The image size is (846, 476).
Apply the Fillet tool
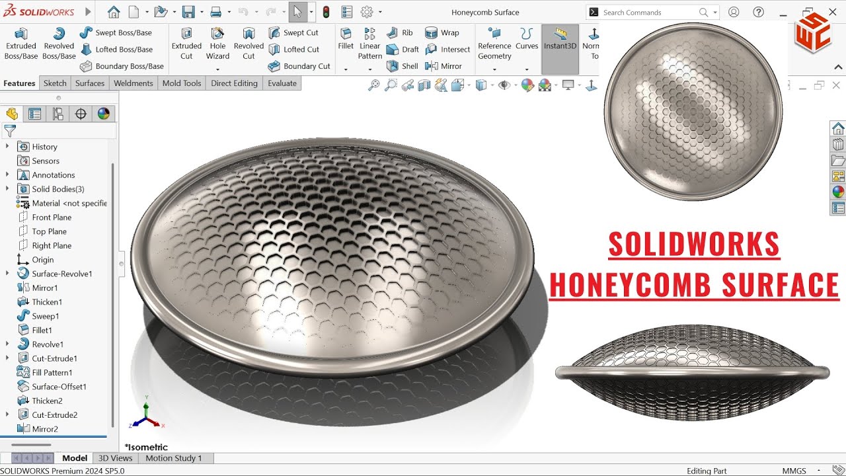point(346,40)
